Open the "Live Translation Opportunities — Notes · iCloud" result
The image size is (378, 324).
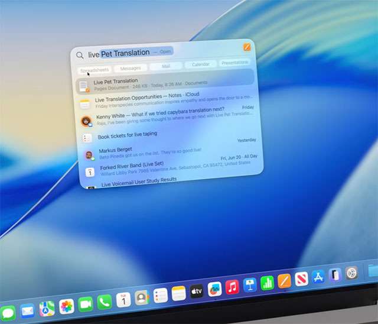[x=147, y=97]
